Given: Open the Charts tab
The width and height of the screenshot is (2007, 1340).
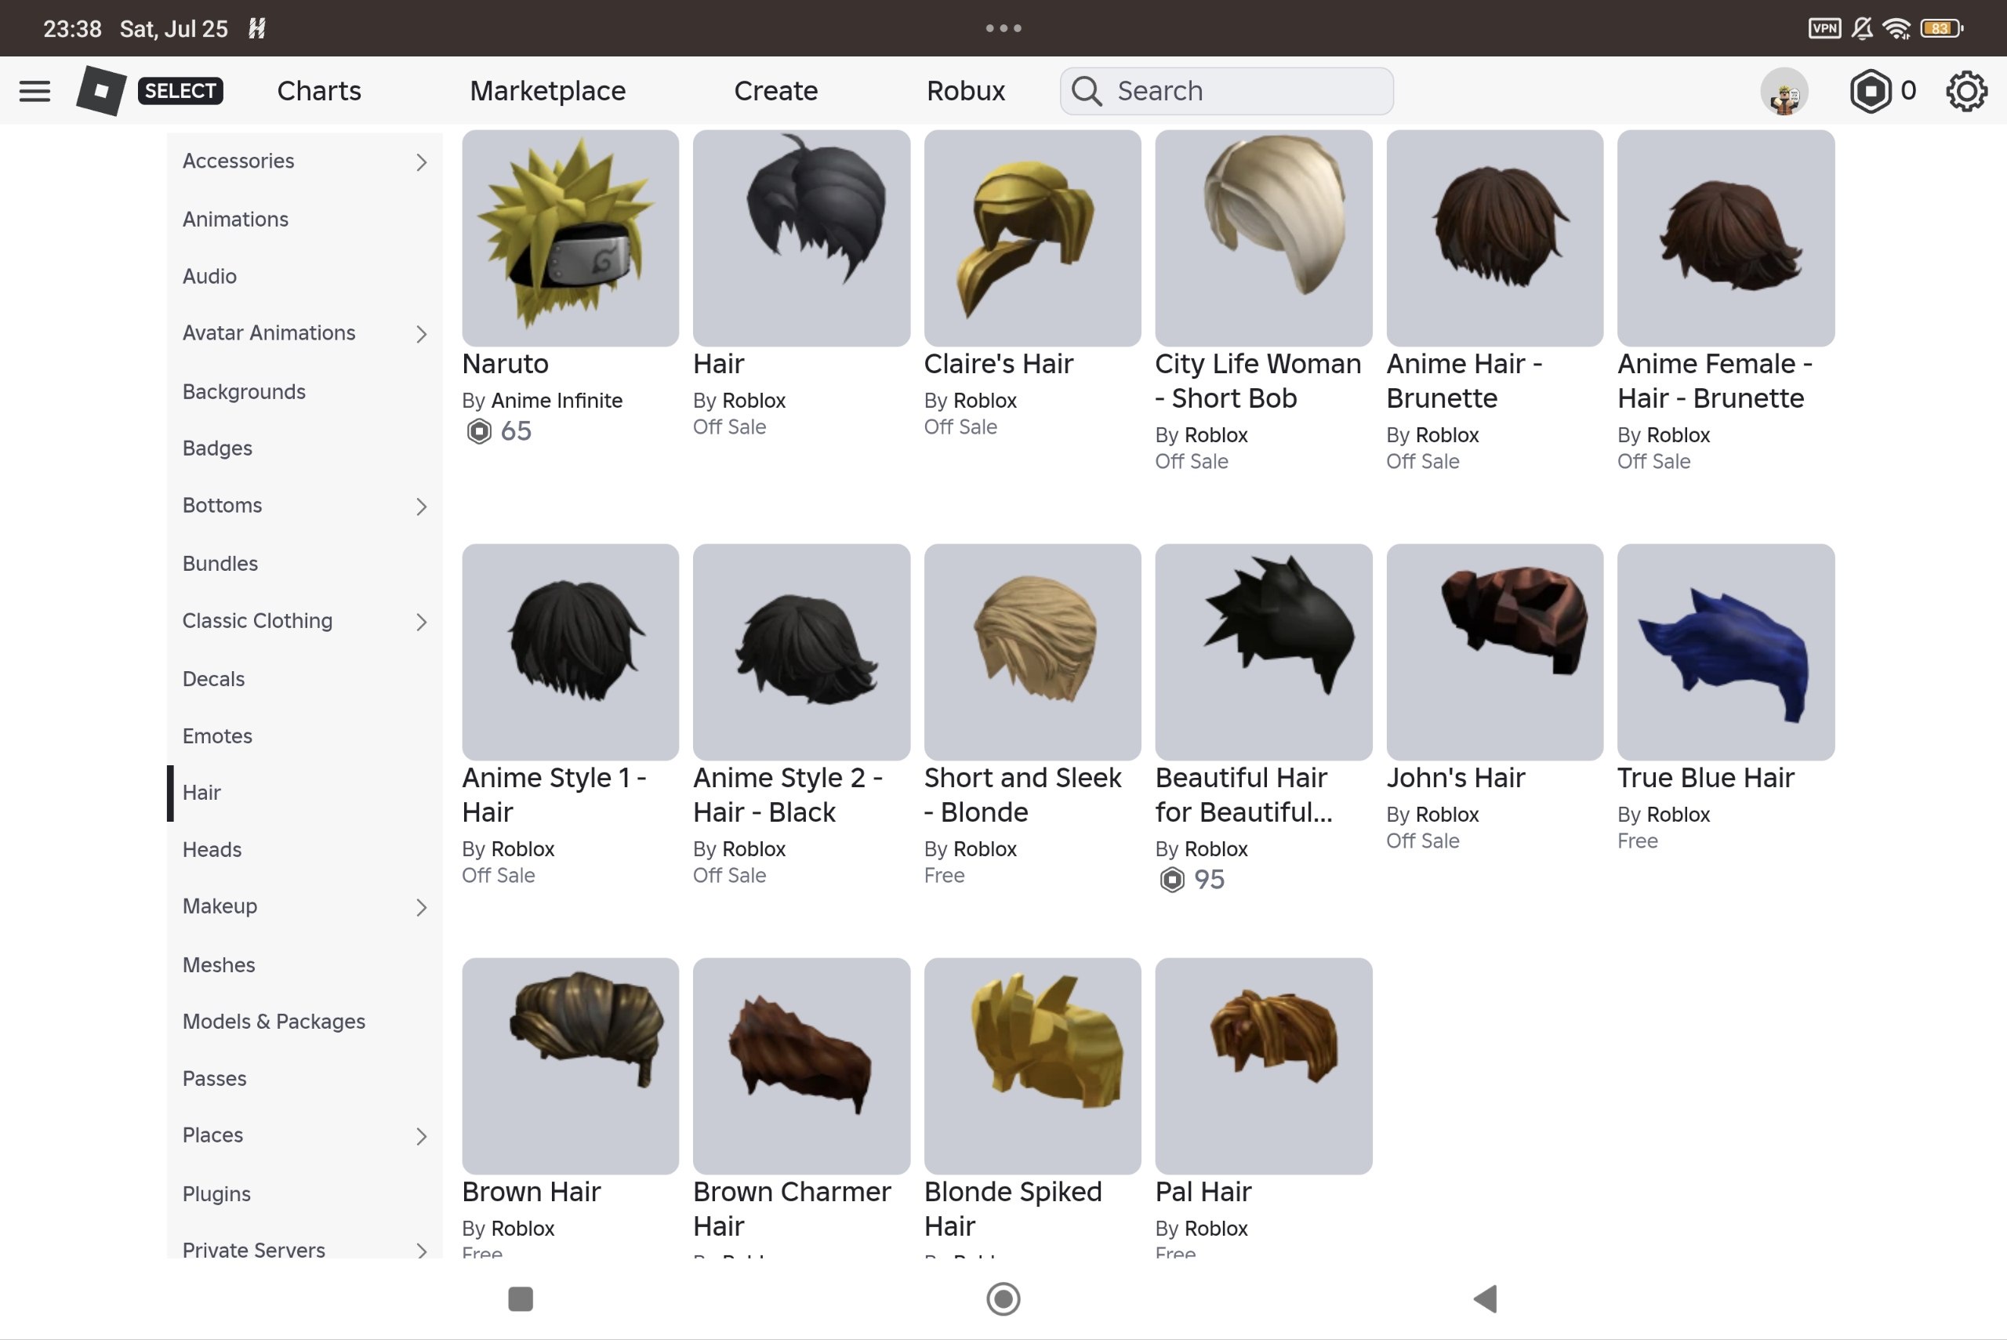Looking at the screenshot, I should pyautogui.click(x=319, y=91).
